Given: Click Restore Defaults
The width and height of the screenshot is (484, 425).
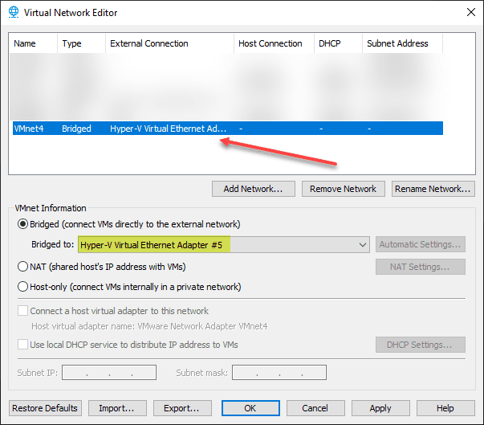Looking at the screenshot, I should 45,408.
